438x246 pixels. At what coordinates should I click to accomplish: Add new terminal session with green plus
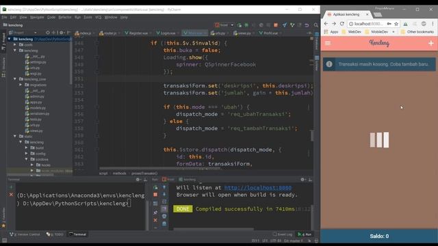click(x=11, y=187)
